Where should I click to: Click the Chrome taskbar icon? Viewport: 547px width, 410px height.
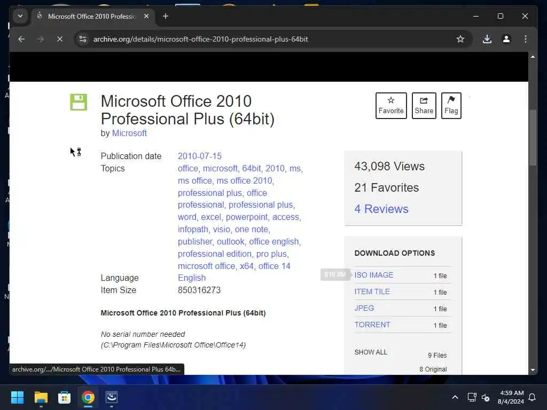click(x=88, y=397)
